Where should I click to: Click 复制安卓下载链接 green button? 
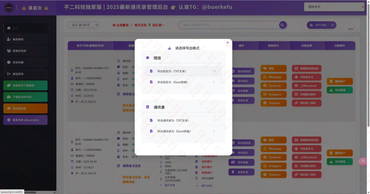click(x=26, y=85)
